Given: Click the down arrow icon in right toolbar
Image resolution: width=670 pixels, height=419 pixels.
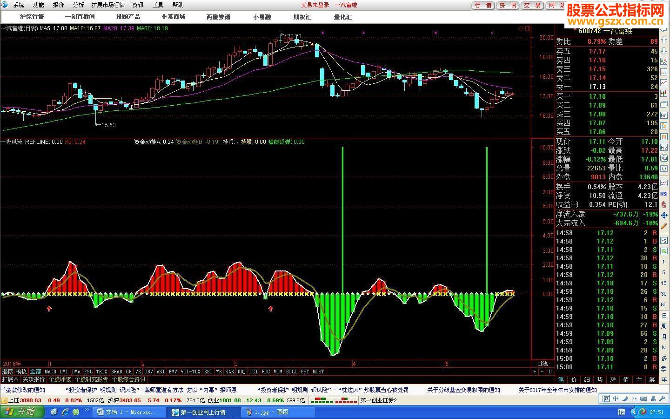Looking at the screenshot, I should point(664,51).
